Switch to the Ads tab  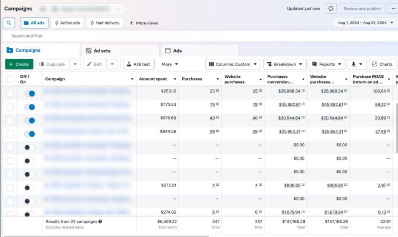(200, 51)
